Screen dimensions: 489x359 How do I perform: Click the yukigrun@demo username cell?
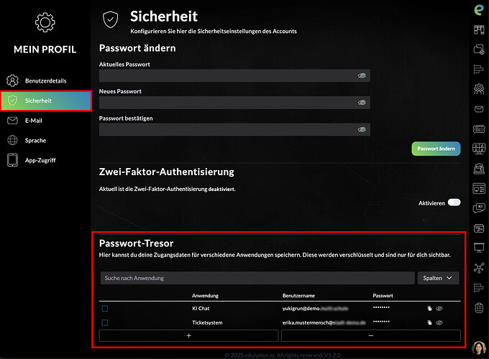pyautogui.click(x=315, y=308)
